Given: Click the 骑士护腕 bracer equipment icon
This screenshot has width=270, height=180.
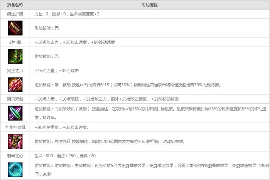Looking at the screenshot, I should pyautogui.click(x=15, y=28).
